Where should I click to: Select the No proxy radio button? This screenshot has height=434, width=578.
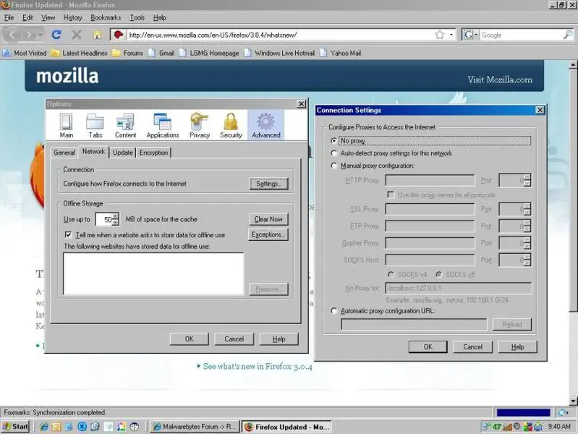pyautogui.click(x=334, y=140)
